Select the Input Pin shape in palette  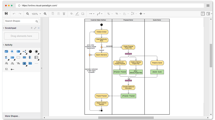(6, 57)
